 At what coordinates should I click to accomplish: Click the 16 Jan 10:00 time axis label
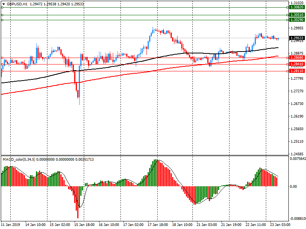tap(109, 224)
